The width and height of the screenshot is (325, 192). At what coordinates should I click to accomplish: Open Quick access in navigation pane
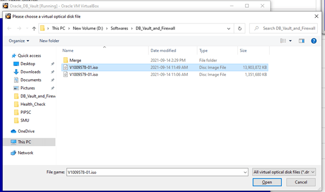pos(29,56)
